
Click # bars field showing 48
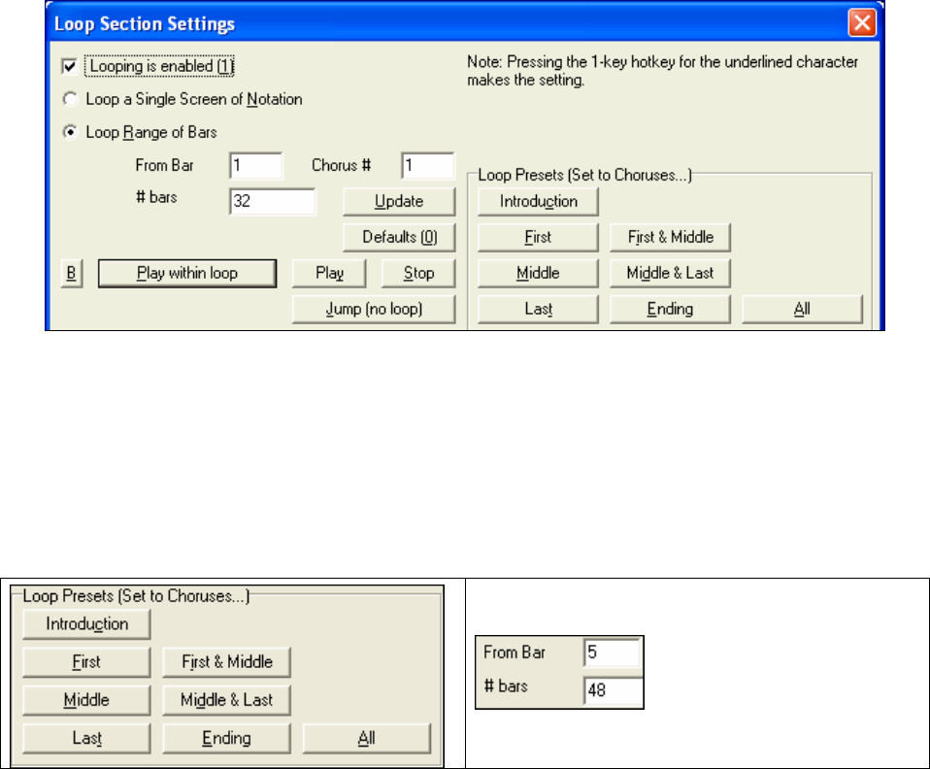pos(613,690)
